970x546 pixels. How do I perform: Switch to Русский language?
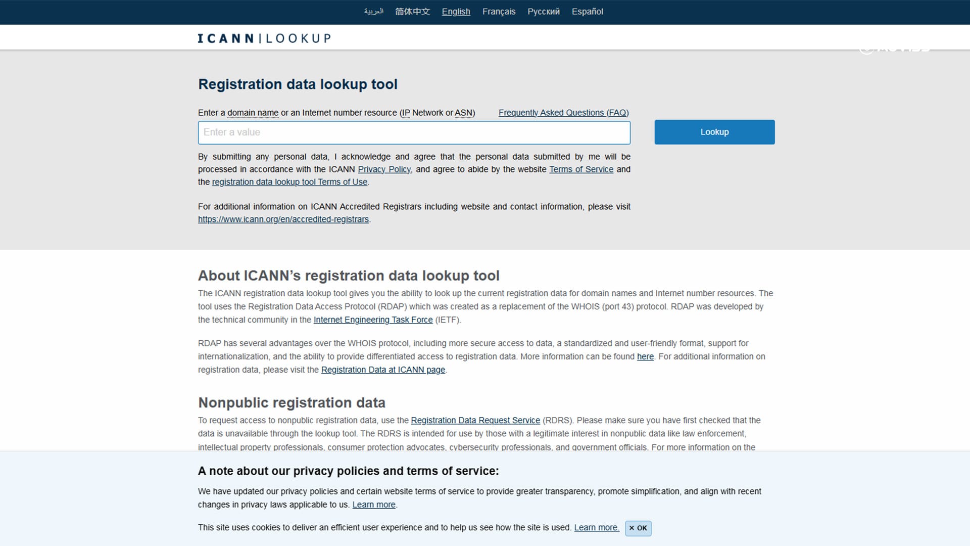tap(543, 11)
